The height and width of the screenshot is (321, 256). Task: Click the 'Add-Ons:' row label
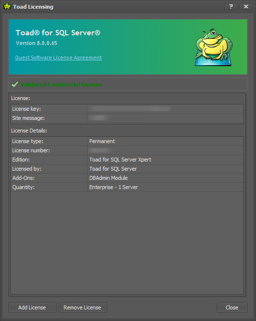(23, 178)
